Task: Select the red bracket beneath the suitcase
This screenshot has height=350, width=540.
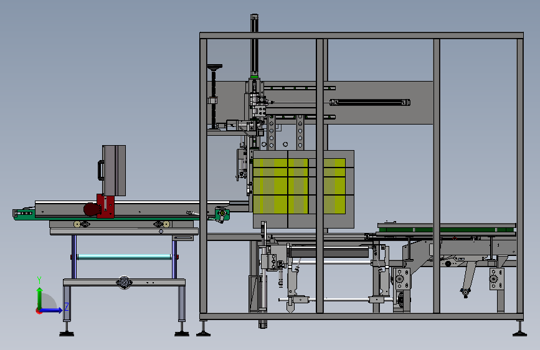Action: (x=106, y=206)
